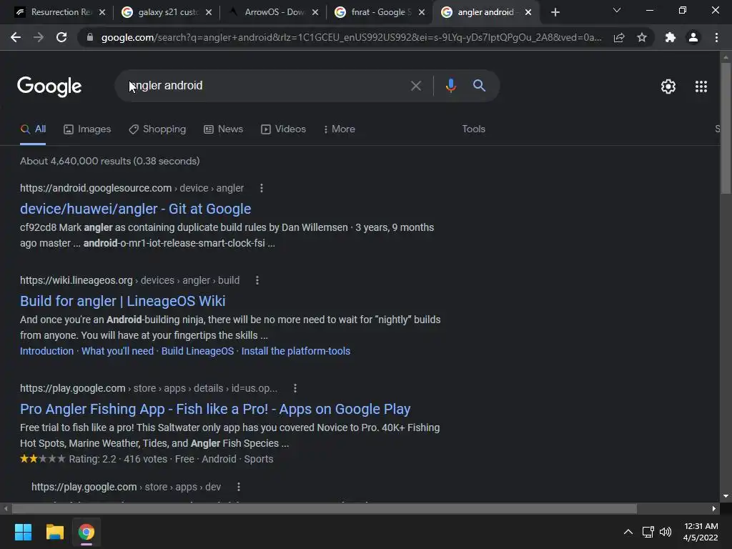The width and height of the screenshot is (732, 549).
Task: Open search Tools options
Action: 473,129
